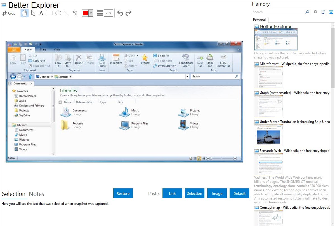Image resolution: width=335 pixels, height=226 pixels.
Task: Collapse the ribbon with the chevron
Action: pos(239,50)
